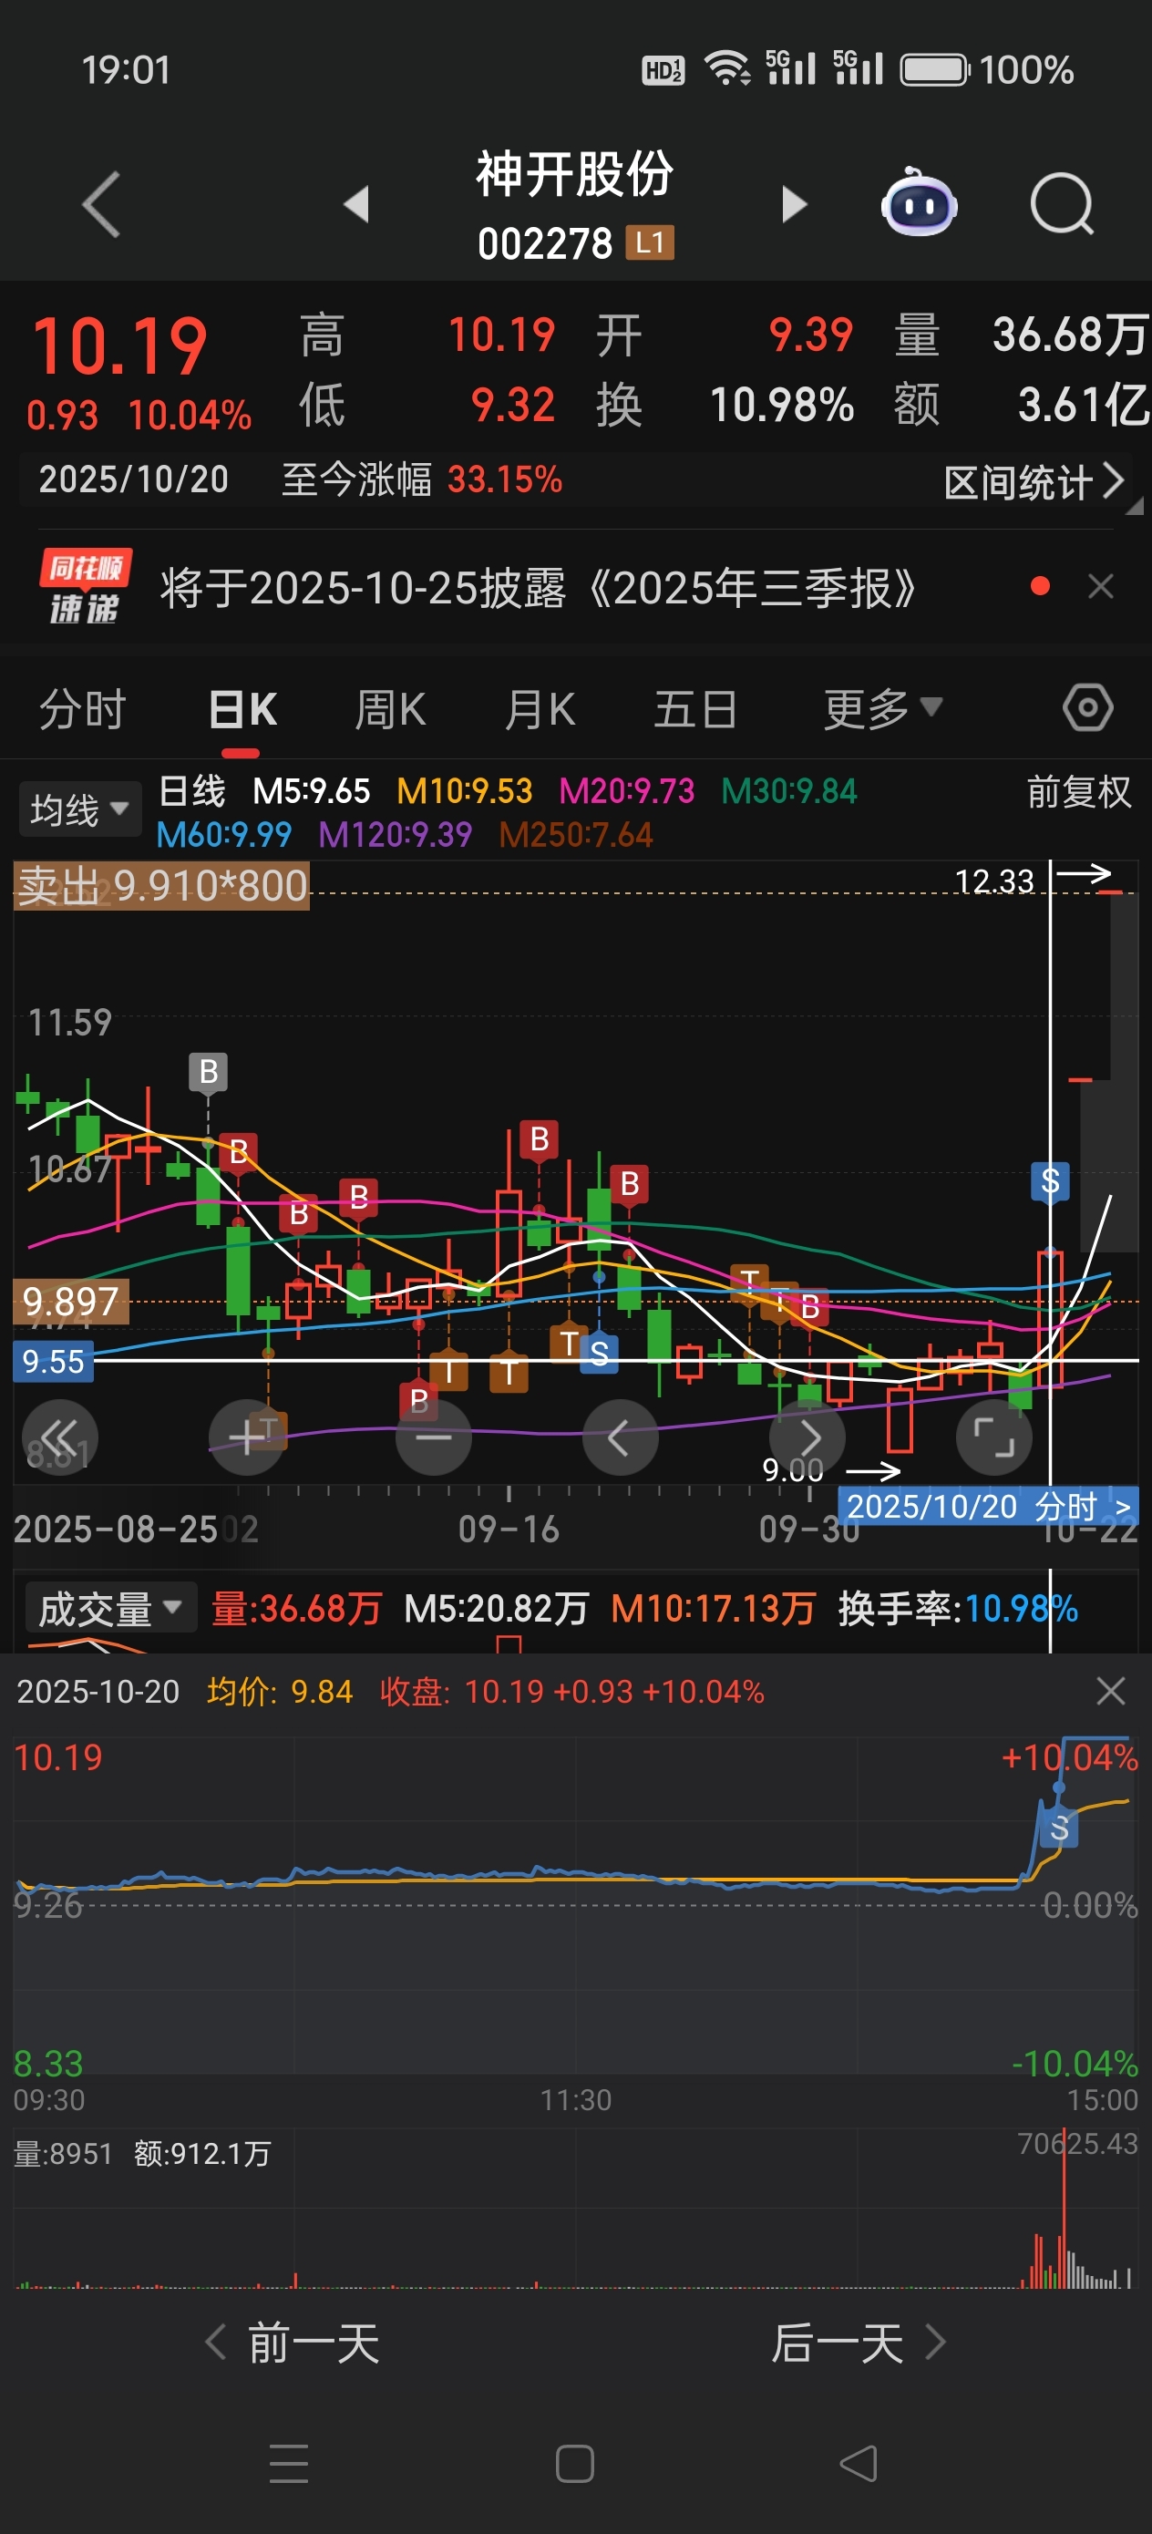The height and width of the screenshot is (2534, 1152).
Task: Move chart left with round arrow button
Action: 620,1438
